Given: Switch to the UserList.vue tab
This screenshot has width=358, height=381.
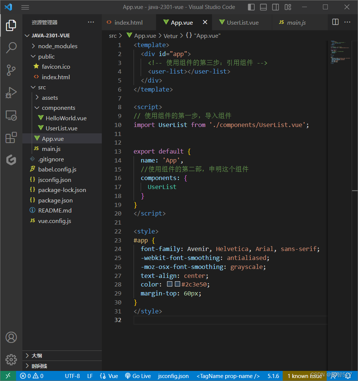Looking at the screenshot, I should click(242, 22).
